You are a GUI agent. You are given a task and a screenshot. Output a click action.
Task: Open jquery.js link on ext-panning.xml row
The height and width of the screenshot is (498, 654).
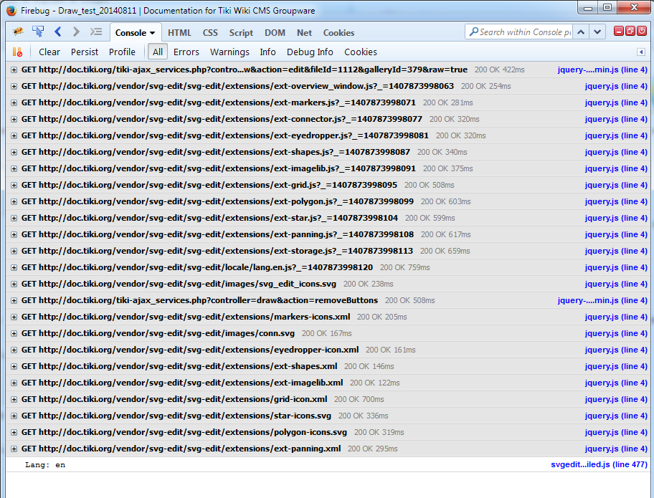(616, 449)
